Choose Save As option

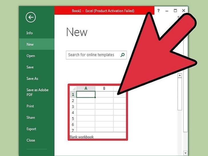tap(32, 79)
